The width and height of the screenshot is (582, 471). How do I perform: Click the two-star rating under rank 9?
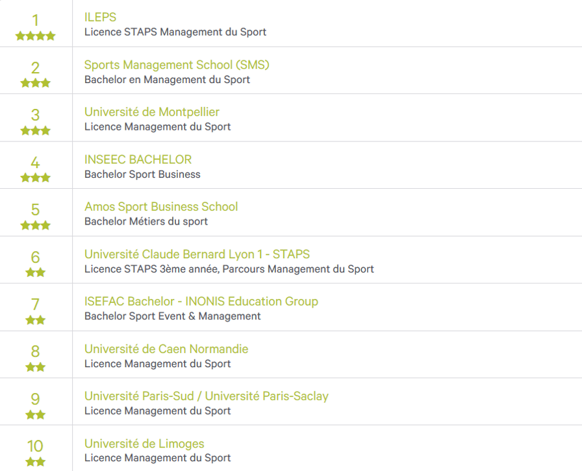coord(35,415)
